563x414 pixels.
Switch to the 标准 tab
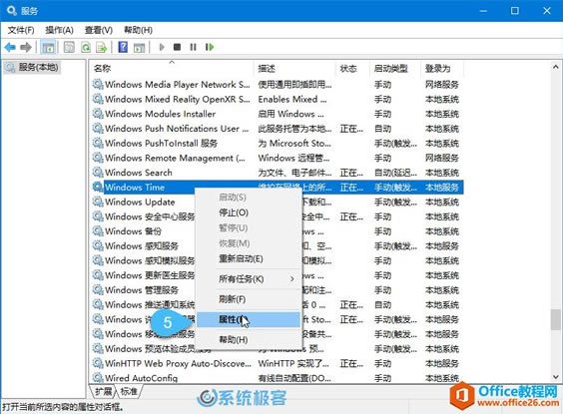pos(129,391)
